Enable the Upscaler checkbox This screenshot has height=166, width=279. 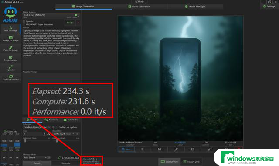(x=24, y=21)
